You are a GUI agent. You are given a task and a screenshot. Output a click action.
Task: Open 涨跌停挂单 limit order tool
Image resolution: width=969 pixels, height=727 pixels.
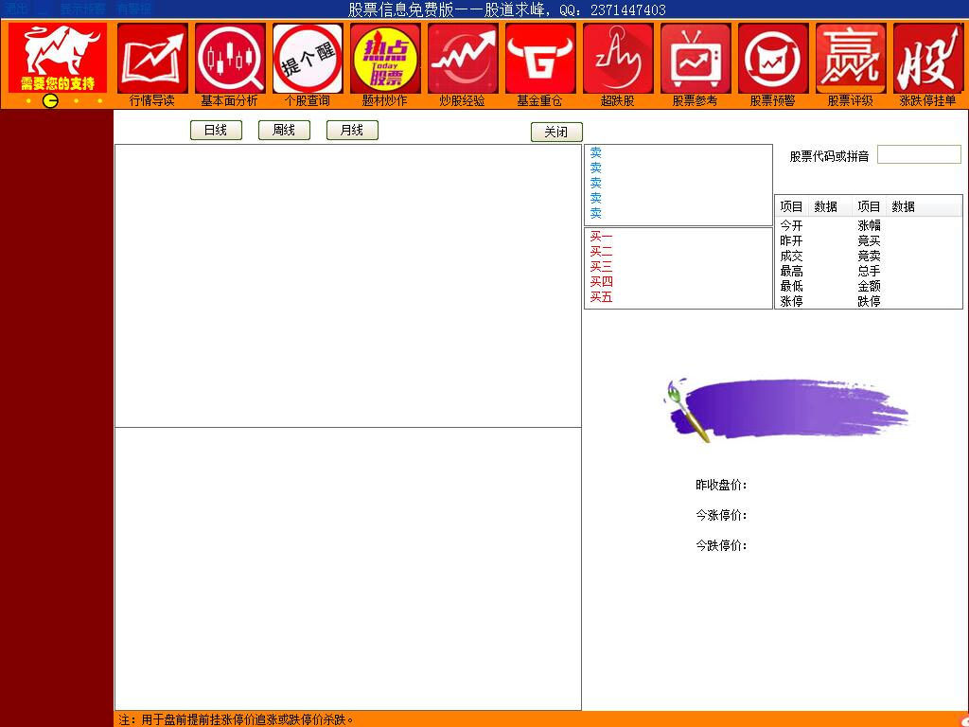(927, 57)
